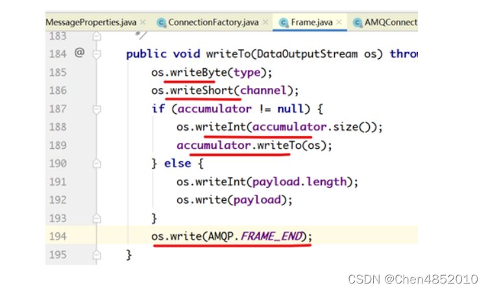The height and width of the screenshot is (290, 488).
Task: Click line number 189 in the gutter
Action: (x=58, y=145)
